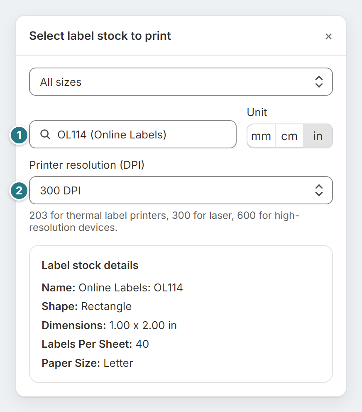Open the All sizes dropdown
This screenshot has width=362, height=412.
pyautogui.click(x=181, y=82)
